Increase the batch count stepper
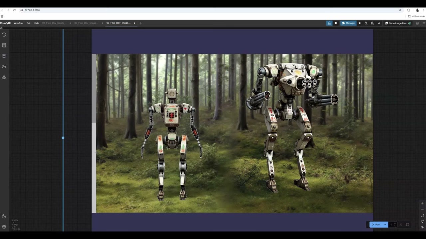426x239 pixels. 395,223
